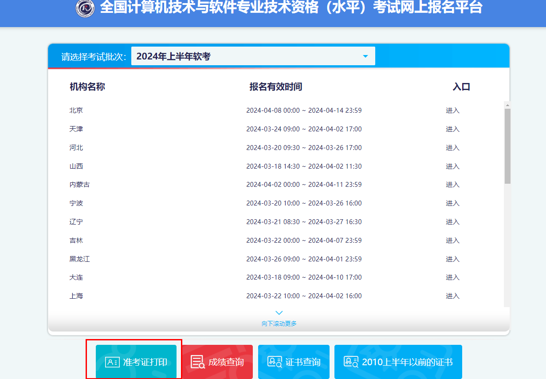The width and height of the screenshot is (546, 379).
Task: Click the certificate icon on 2010上半年以前的证书
Action: (x=351, y=362)
